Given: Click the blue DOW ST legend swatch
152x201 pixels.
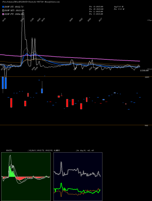Looking at the screenshot, I should point(3,7).
